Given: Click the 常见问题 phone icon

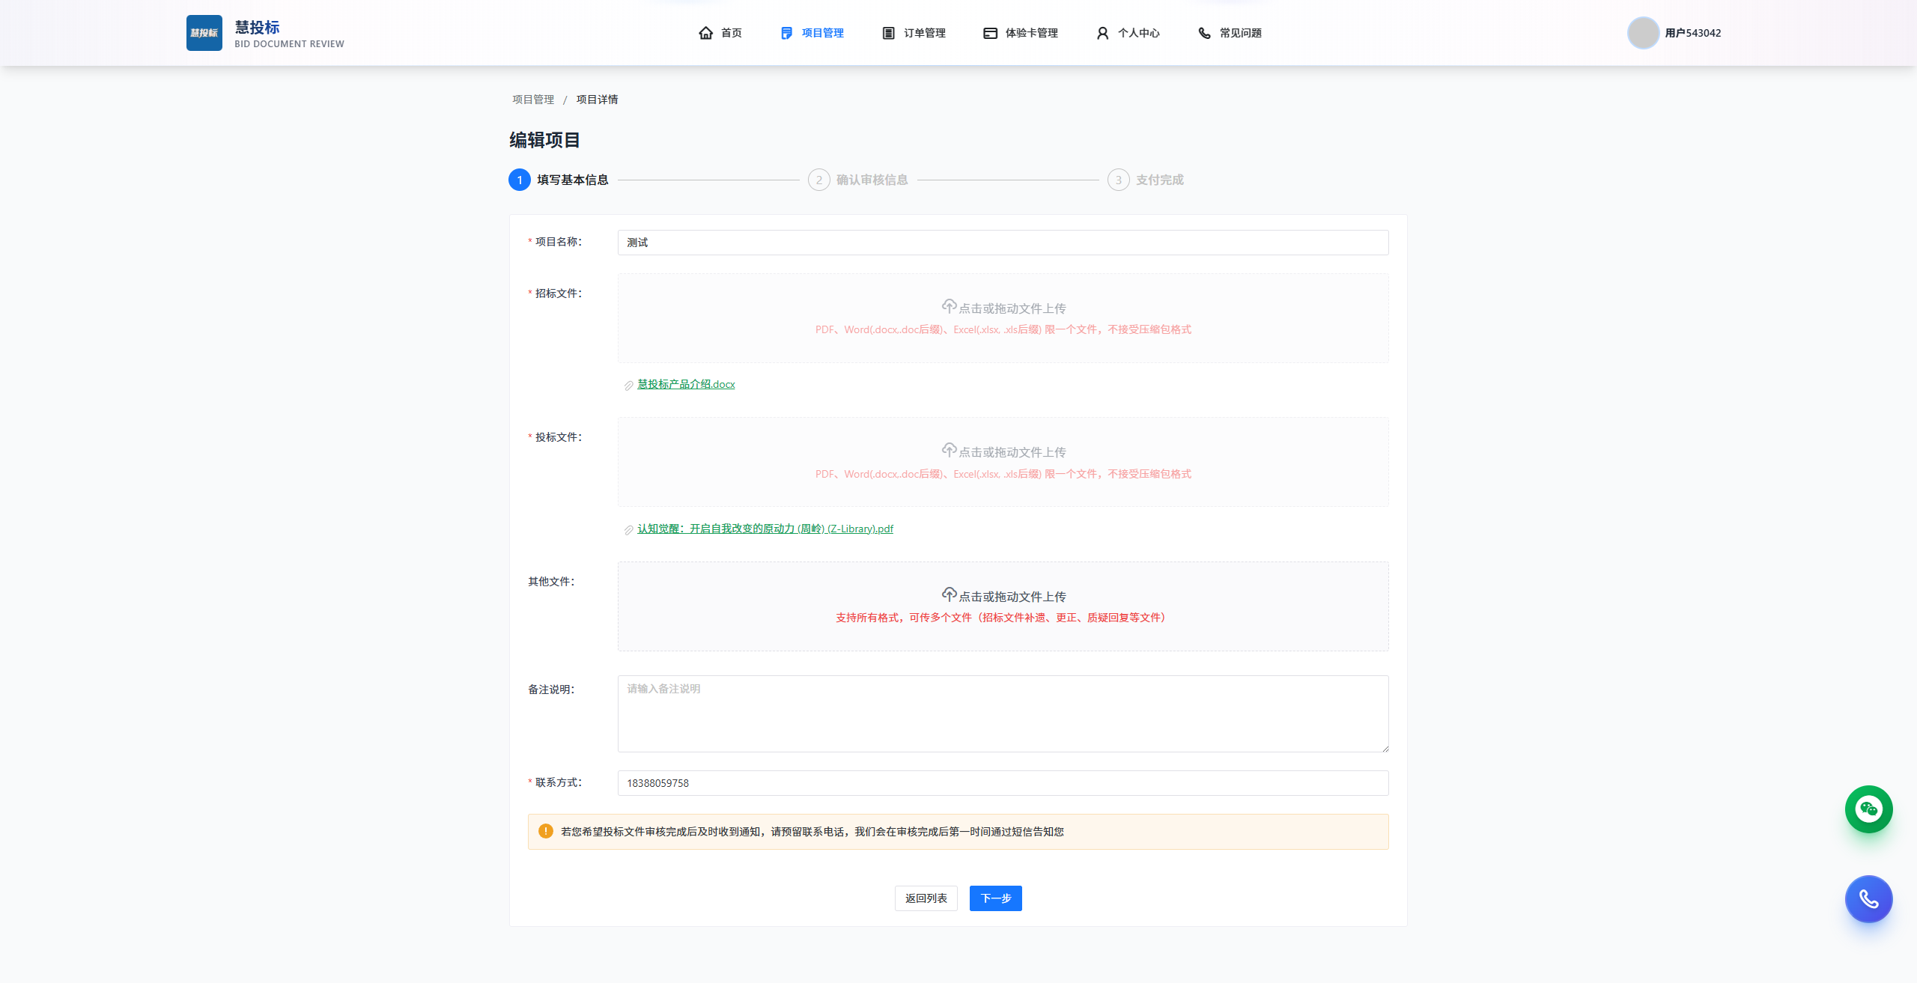Looking at the screenshot, I should [1204, 33].
